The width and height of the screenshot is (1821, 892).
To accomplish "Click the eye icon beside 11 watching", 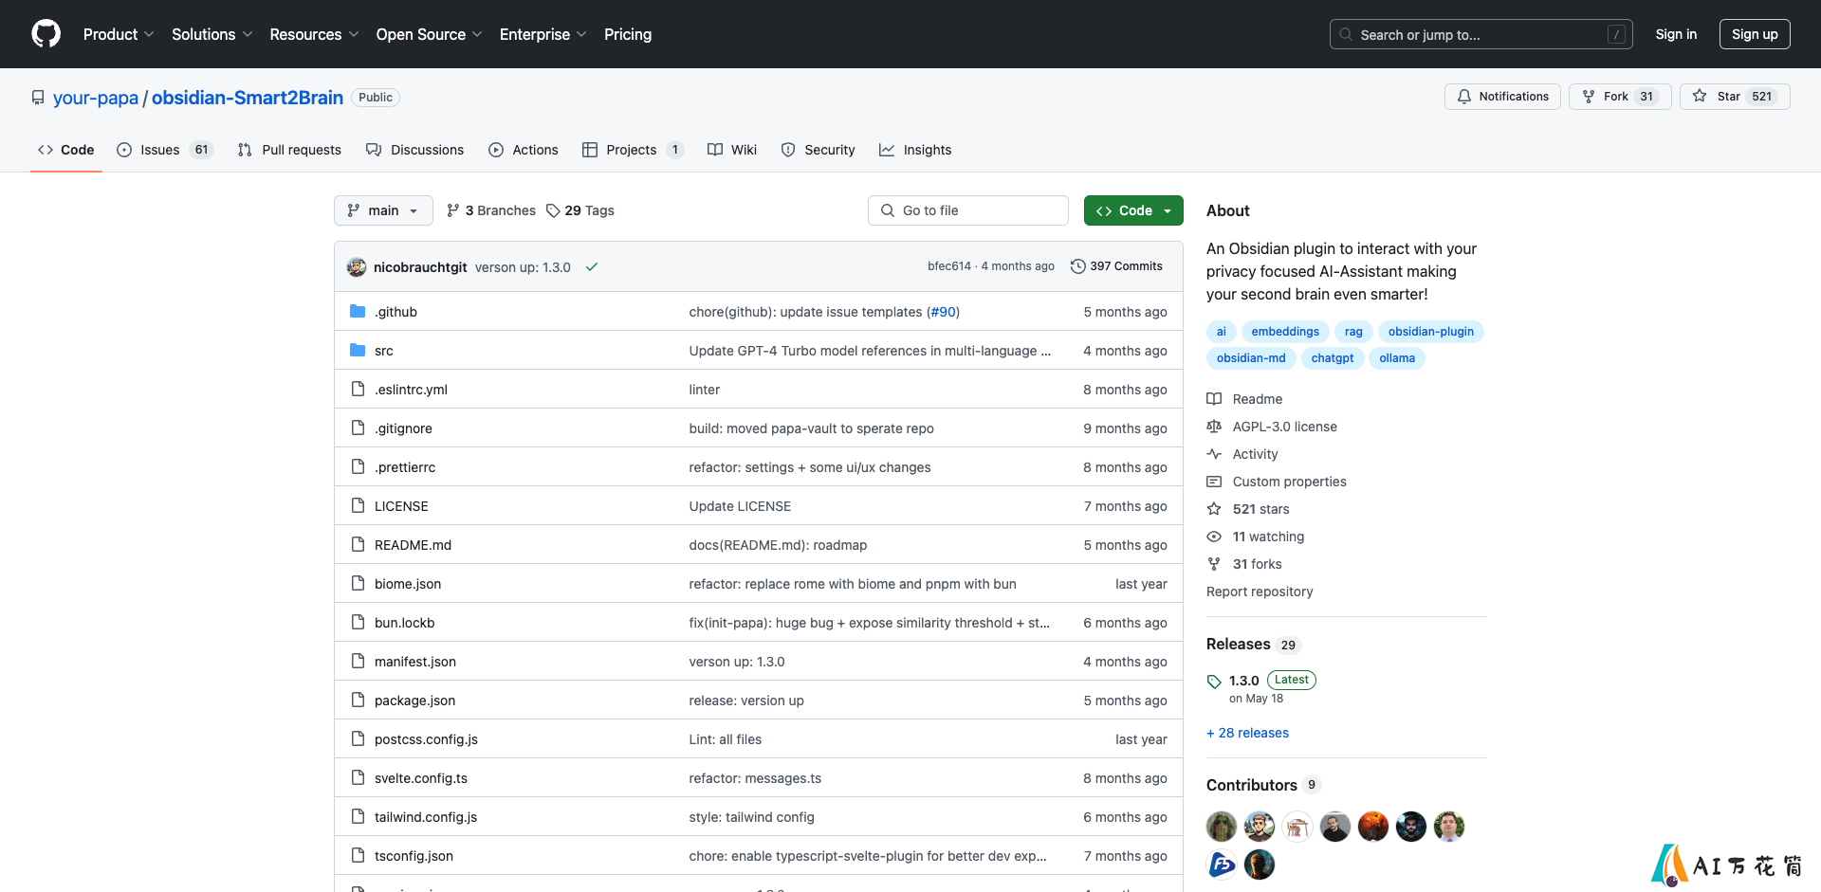I will [1214, 537].
